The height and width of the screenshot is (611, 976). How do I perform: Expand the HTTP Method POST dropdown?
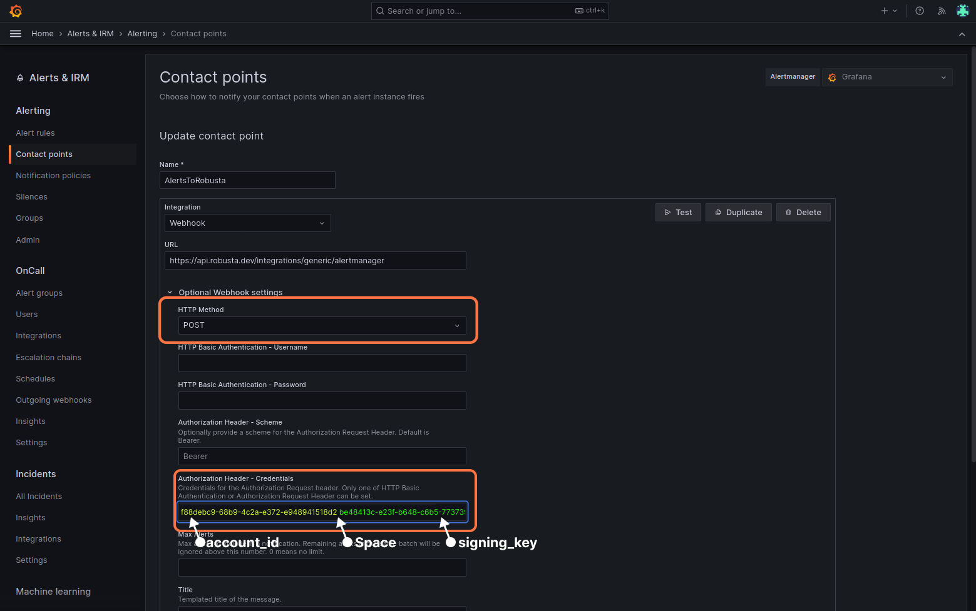coord(322,325)
